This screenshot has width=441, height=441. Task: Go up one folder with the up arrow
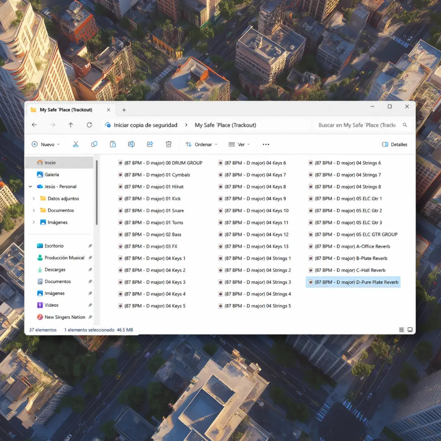71,125
